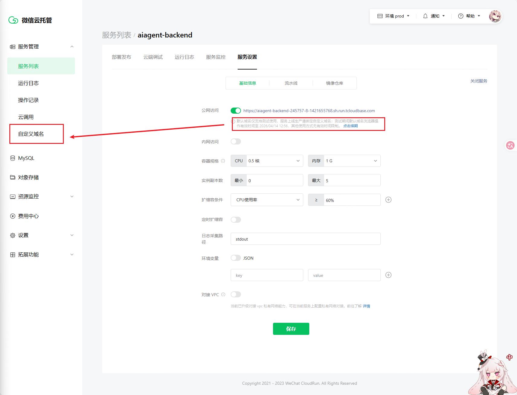This screenshot has width=517, height=395.
Task: Open the CPU cores dropdown
Action: click(274, 161)
